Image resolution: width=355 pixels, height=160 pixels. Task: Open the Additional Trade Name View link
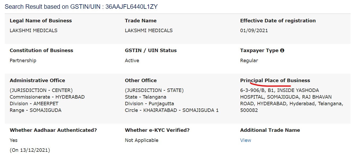pos(245,140)
